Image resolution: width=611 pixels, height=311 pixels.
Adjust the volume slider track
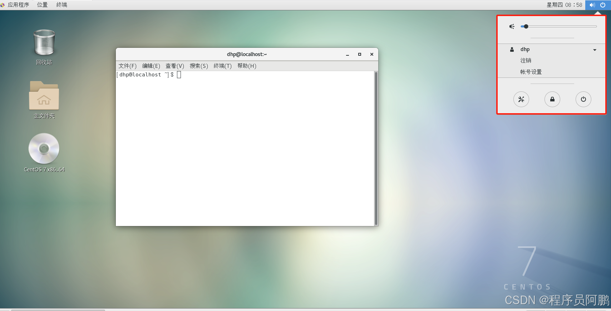[x=559, y=26]
